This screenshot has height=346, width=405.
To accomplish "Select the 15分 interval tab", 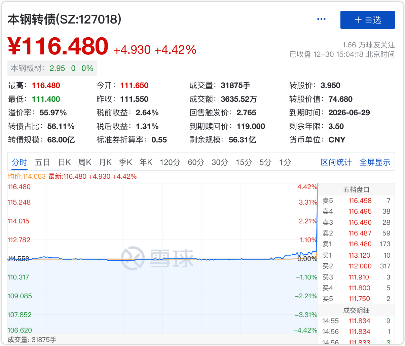I will coord(244,163).
